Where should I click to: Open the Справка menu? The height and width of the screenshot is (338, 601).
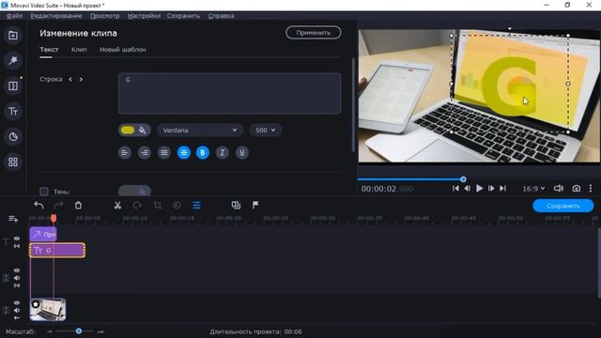click(x=222, y=16)
